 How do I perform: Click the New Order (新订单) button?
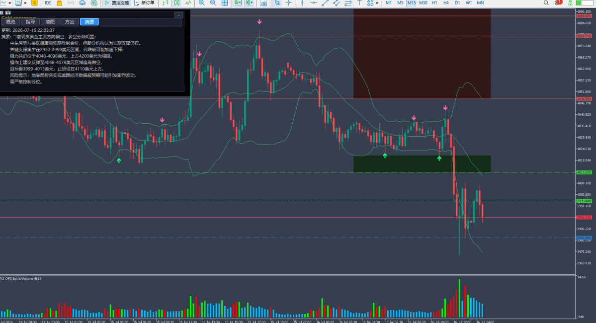tap(145, 3)
